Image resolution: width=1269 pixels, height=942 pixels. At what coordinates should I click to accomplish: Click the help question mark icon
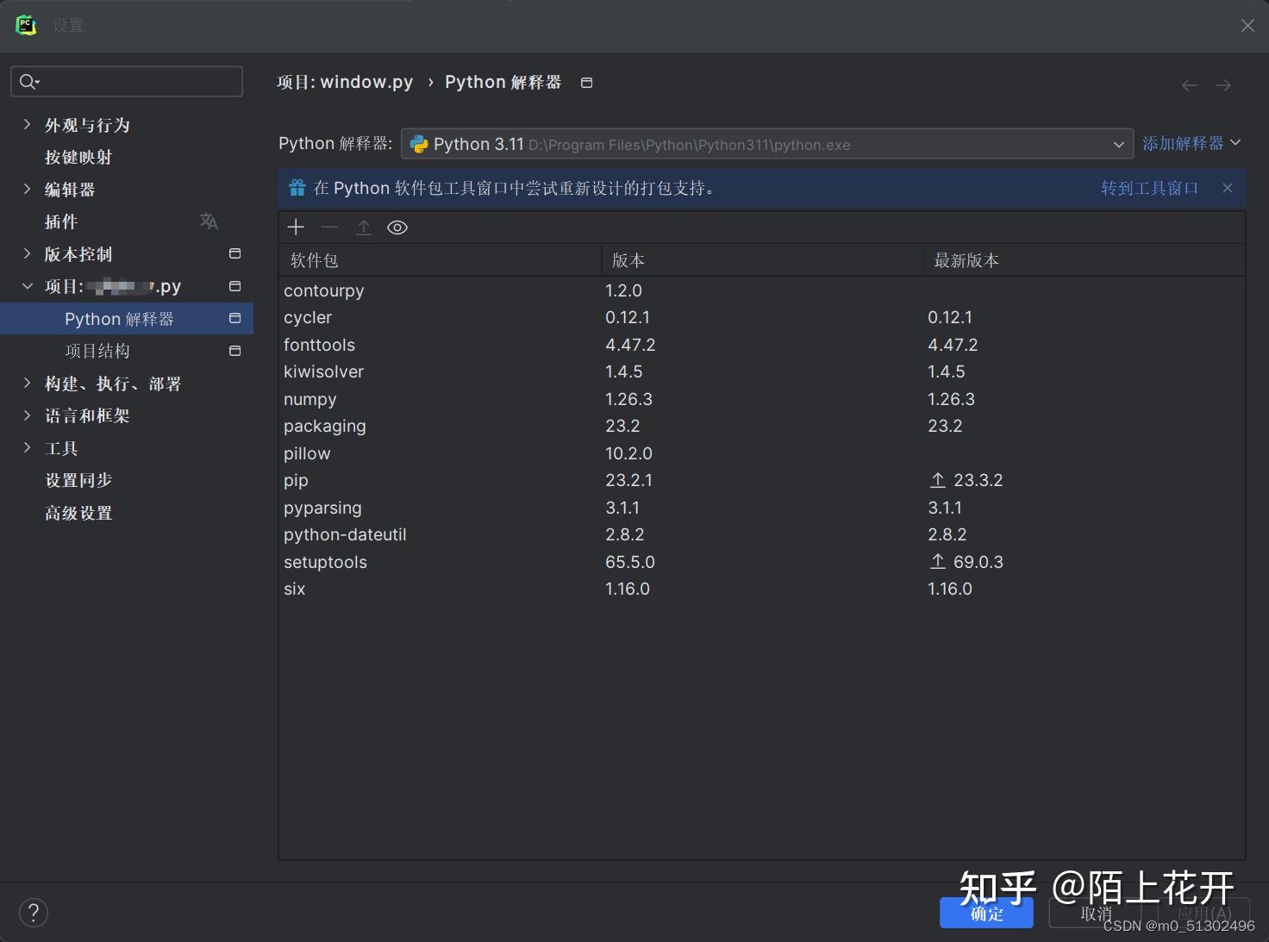coord(34,912)
